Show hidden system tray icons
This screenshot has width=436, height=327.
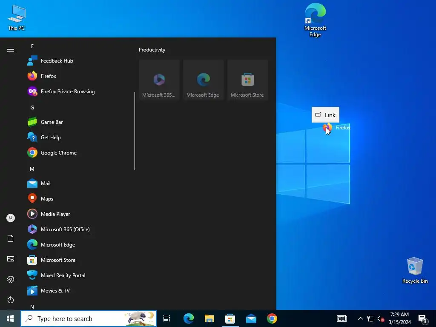point(360,318)
